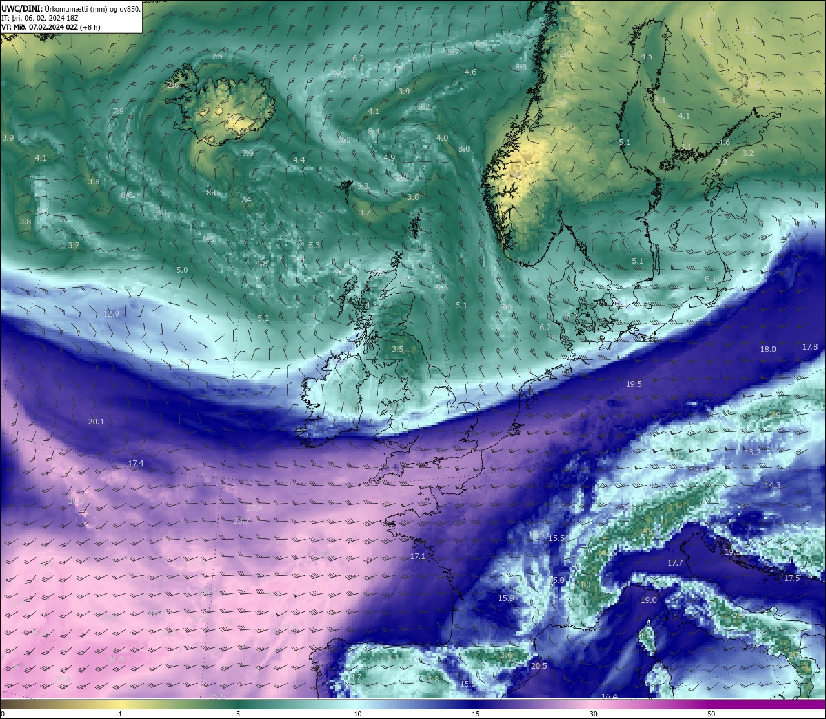This screenshot has height=719, width=826.
Task: Click the 5.3 value label
Action: coord(314,245)
